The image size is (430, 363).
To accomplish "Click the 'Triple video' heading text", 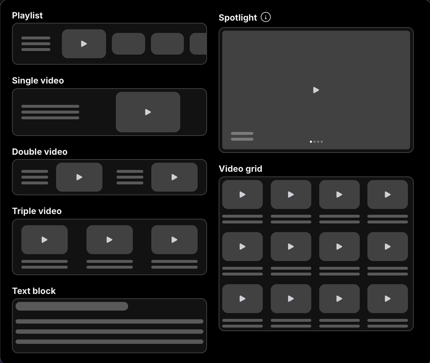I will coord(37,211).
